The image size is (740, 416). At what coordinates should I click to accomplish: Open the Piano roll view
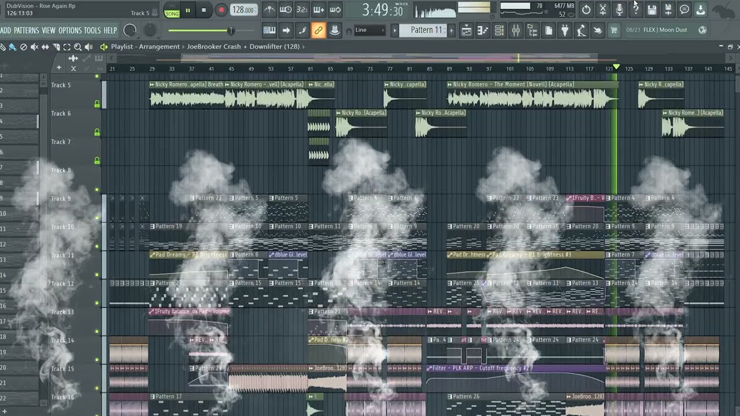[483, 30]
